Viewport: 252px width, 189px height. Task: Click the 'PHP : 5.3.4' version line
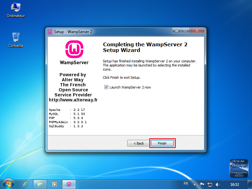66,118
